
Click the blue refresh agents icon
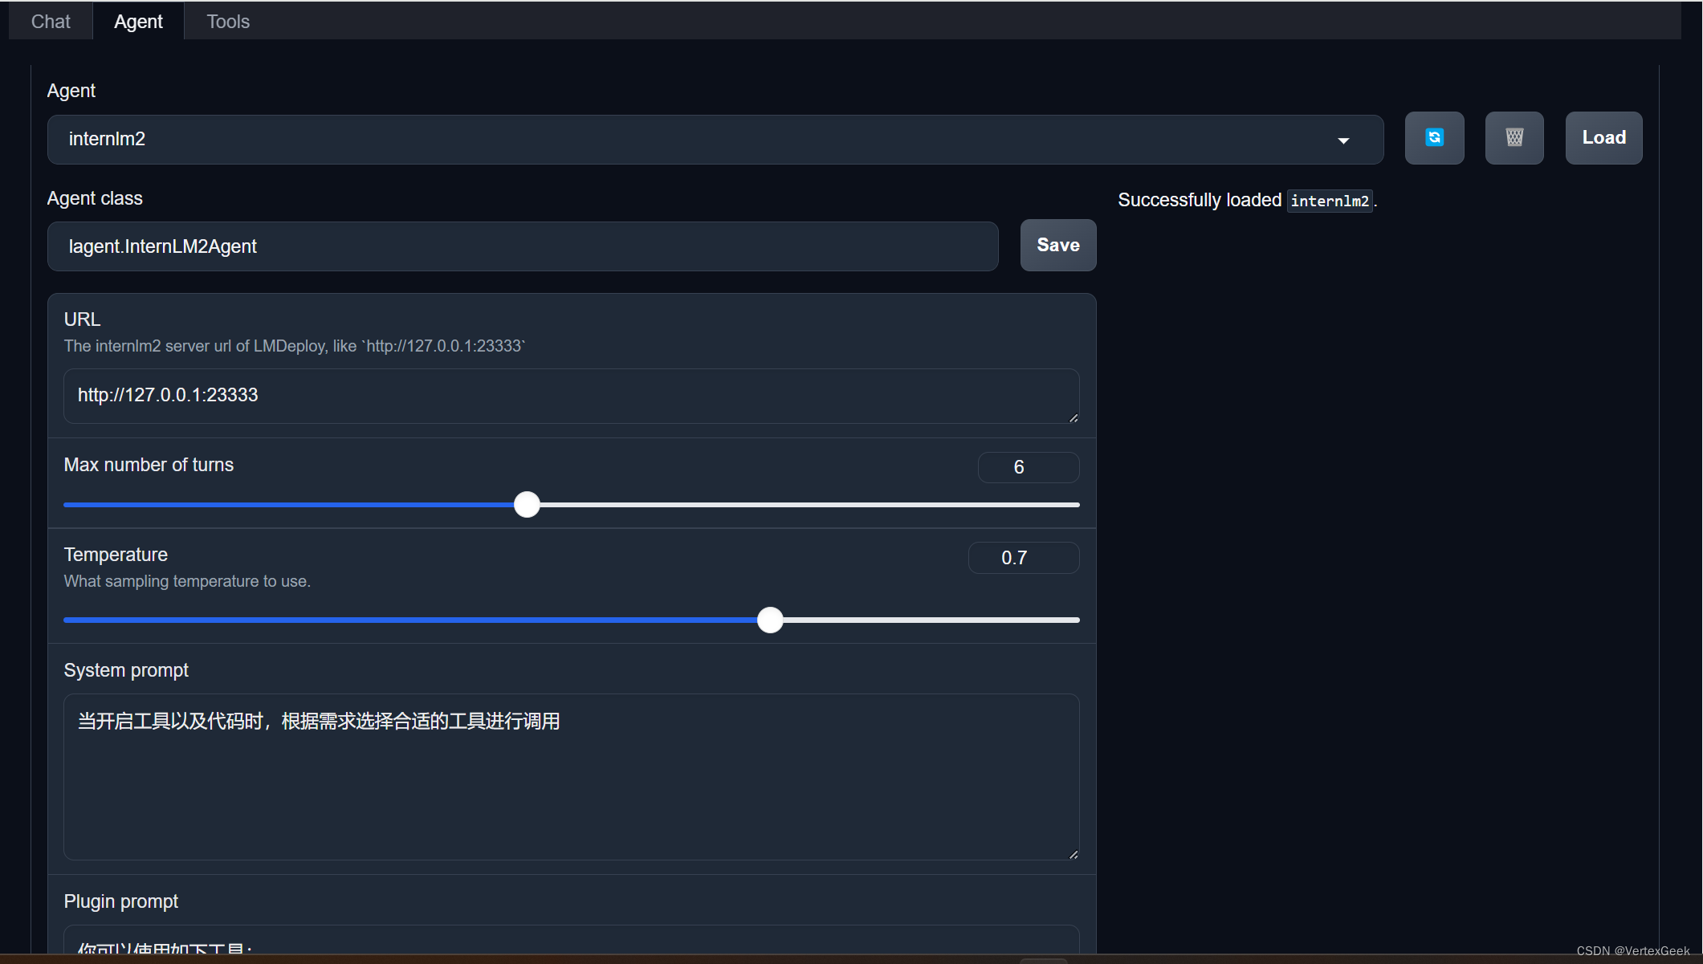1434,138
